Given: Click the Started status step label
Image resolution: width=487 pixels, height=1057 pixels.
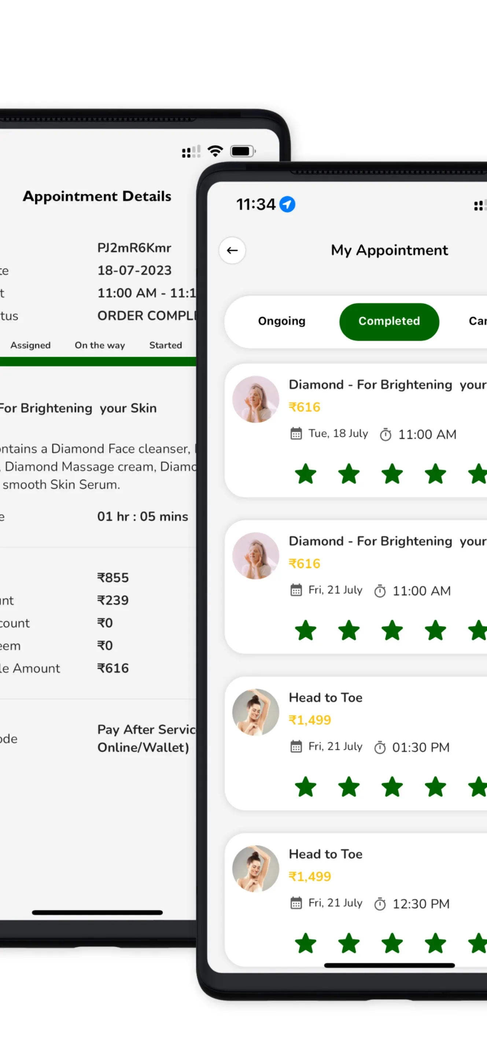Looking at the screenshot, I should click(166, 345).
